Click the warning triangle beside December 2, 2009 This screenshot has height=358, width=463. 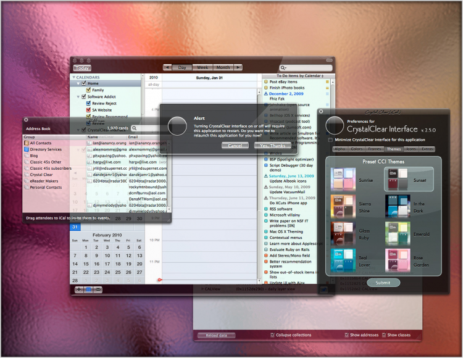[x=265, y=94]
